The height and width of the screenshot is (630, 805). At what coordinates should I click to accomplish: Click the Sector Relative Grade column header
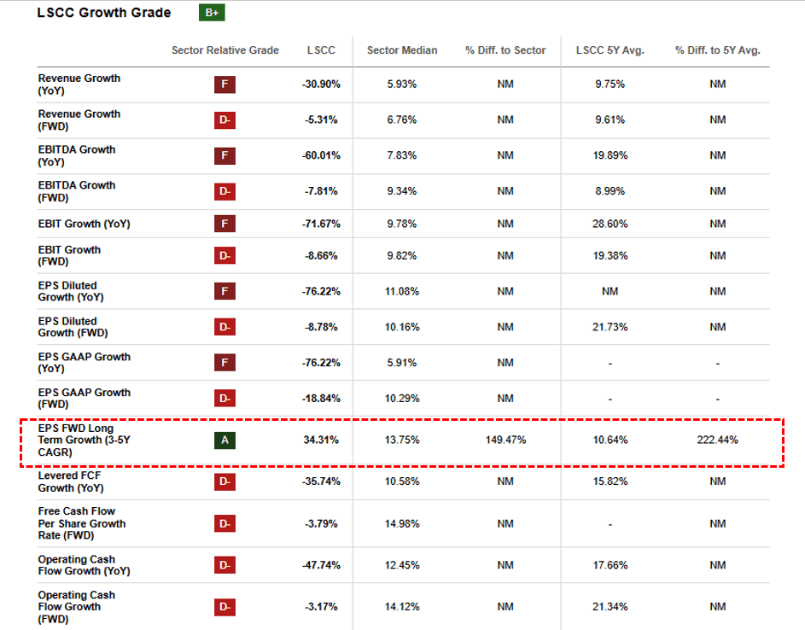pyautogui.click(x=225, y=50)
